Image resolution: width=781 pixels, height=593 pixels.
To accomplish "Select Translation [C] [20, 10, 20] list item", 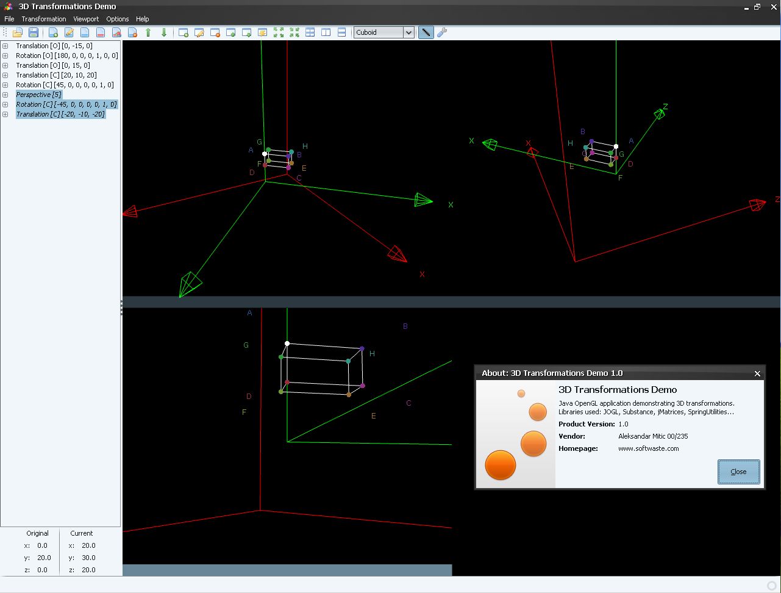I will [56, 75].
